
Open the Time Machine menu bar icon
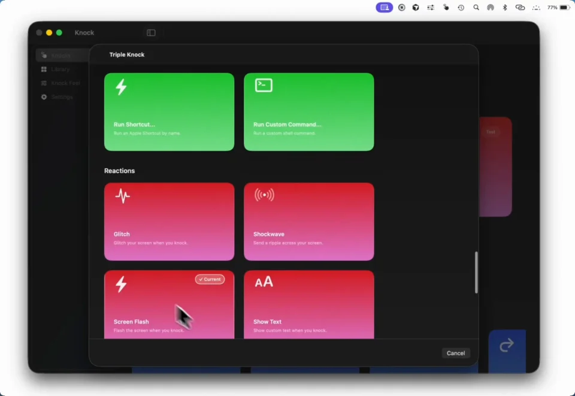461,7
